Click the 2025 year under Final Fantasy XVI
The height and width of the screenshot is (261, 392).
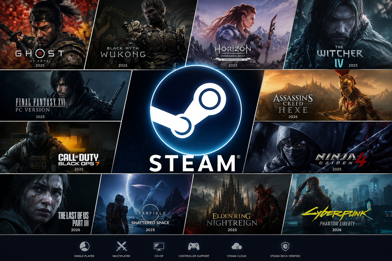tap(40, 117)
